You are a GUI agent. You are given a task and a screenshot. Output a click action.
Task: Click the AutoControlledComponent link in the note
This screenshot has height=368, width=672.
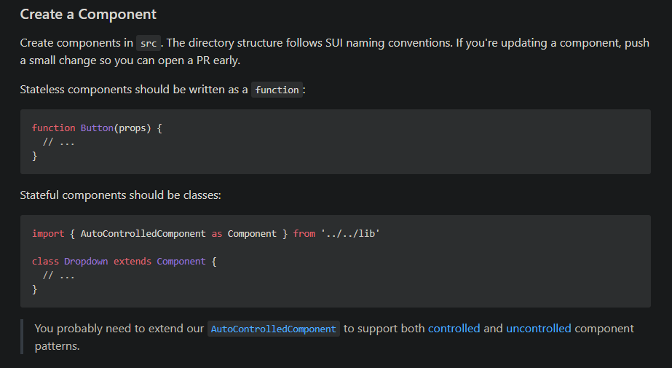tap(274, 329)
